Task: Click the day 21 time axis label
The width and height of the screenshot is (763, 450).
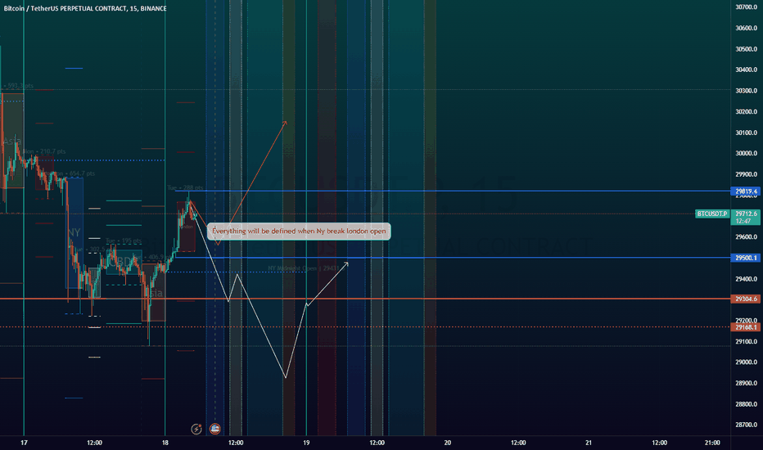Action: pyautogui.click(x=589, y=443)
